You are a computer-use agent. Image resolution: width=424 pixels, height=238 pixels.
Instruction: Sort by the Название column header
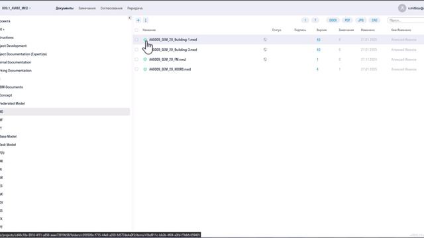pyautogui.click(x=149, y=30)
